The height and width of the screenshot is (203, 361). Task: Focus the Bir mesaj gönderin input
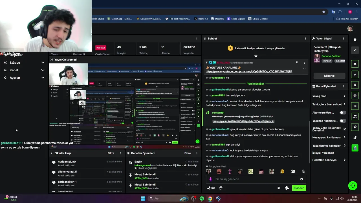[256, 179]
